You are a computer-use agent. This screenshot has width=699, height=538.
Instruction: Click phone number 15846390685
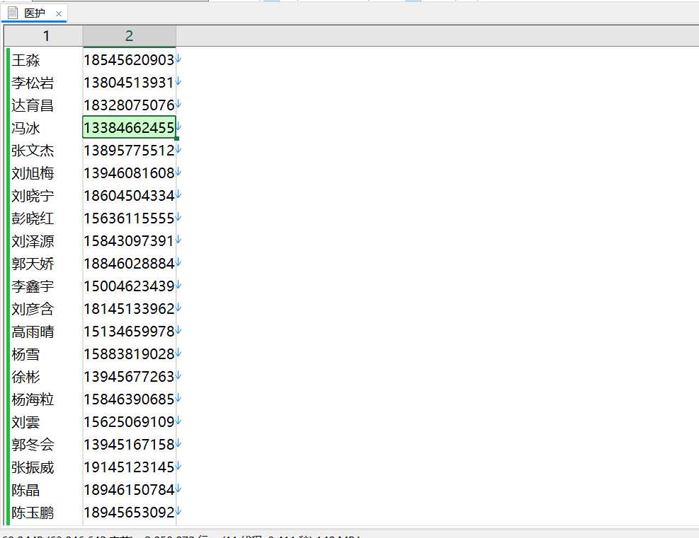pos(129,399)
